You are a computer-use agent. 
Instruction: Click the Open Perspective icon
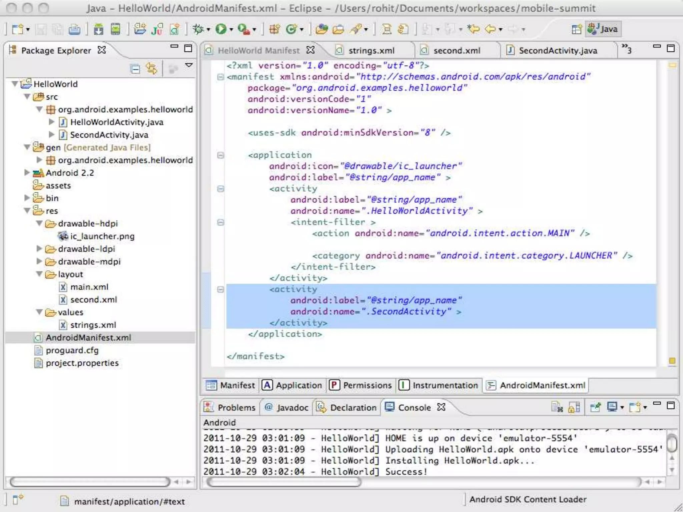(577, 29)
